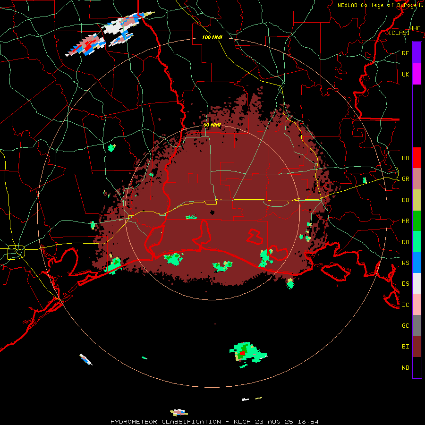Click the yellow BD legend color swatch
The image size is (425, 425).
coord(417,200)
